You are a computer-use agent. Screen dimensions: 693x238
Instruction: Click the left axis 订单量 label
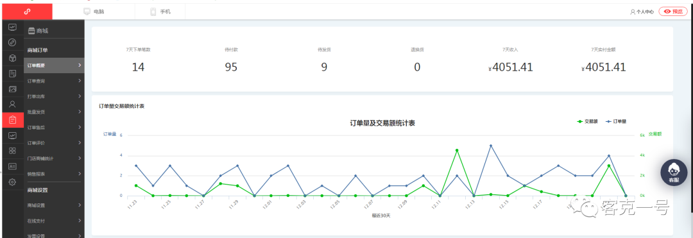pyautogui.click(x=110, y=134)
